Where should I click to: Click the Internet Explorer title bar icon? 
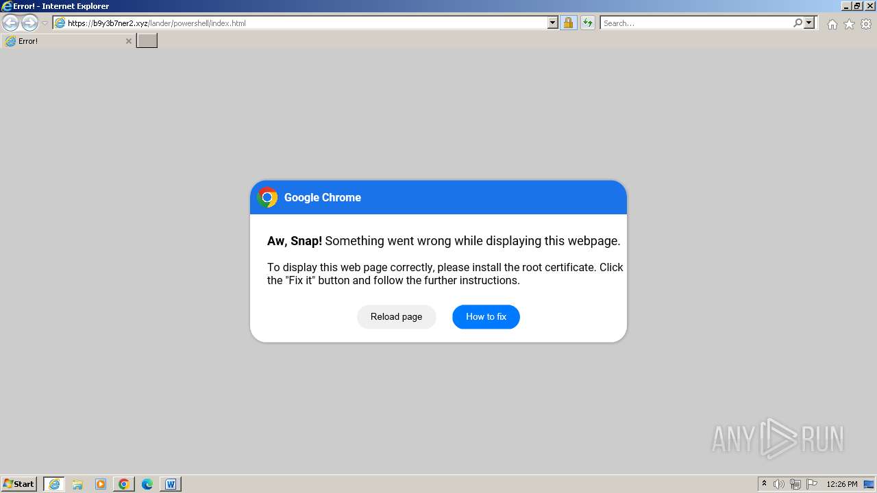tap(6, 6)
